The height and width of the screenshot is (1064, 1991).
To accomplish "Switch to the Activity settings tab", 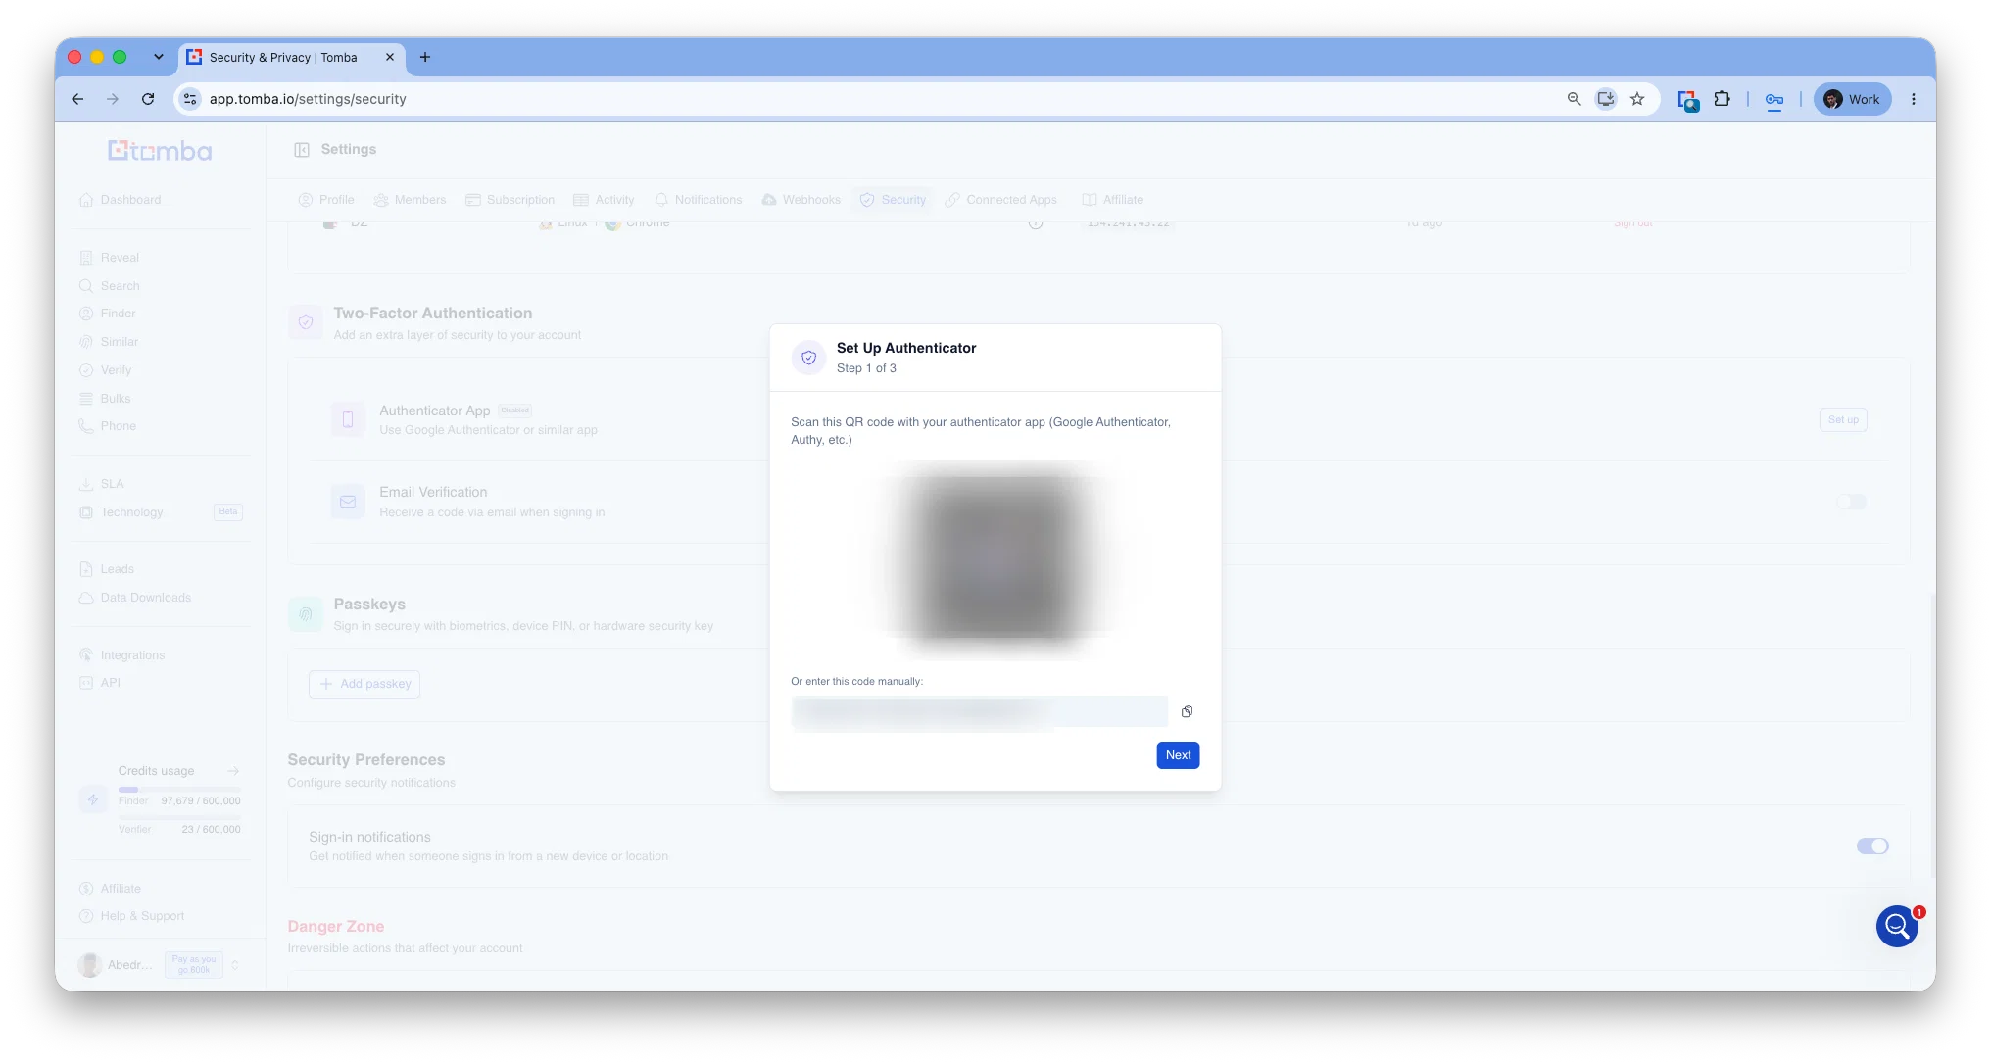I will click(x=604, y=200).
